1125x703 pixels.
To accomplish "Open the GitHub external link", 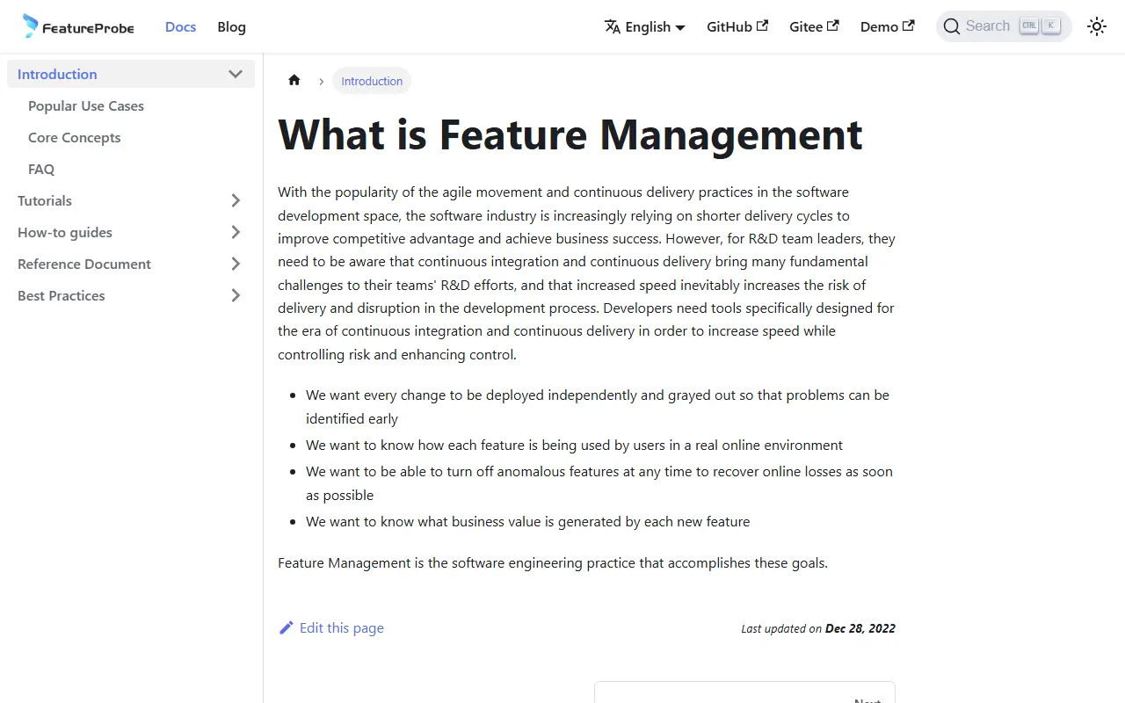I will click(737, 26).
